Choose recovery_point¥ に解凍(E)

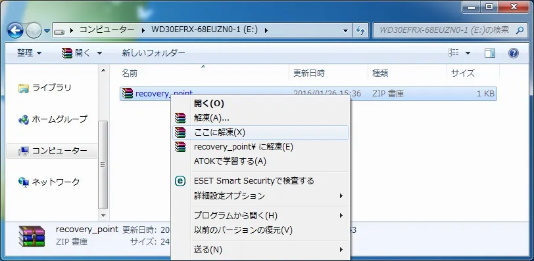point(260,147)
